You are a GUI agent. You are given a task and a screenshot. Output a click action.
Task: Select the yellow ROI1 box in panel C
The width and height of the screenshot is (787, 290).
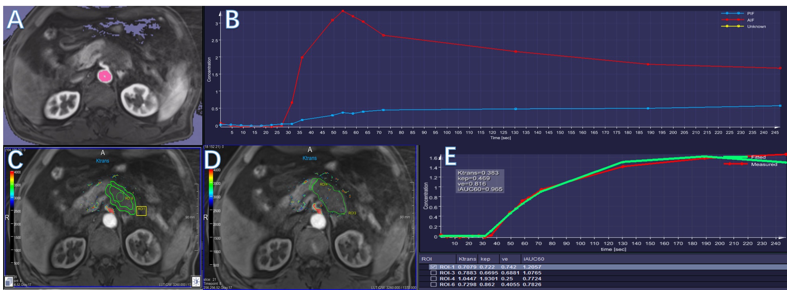tap(141, 211)
